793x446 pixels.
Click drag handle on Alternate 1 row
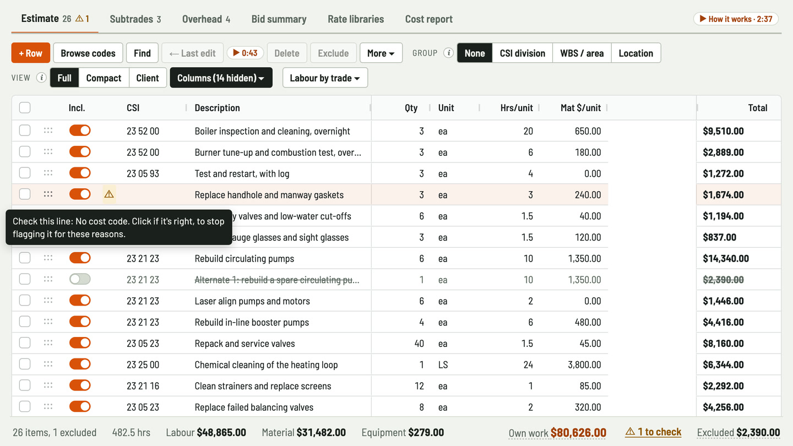tap(48, 279)
